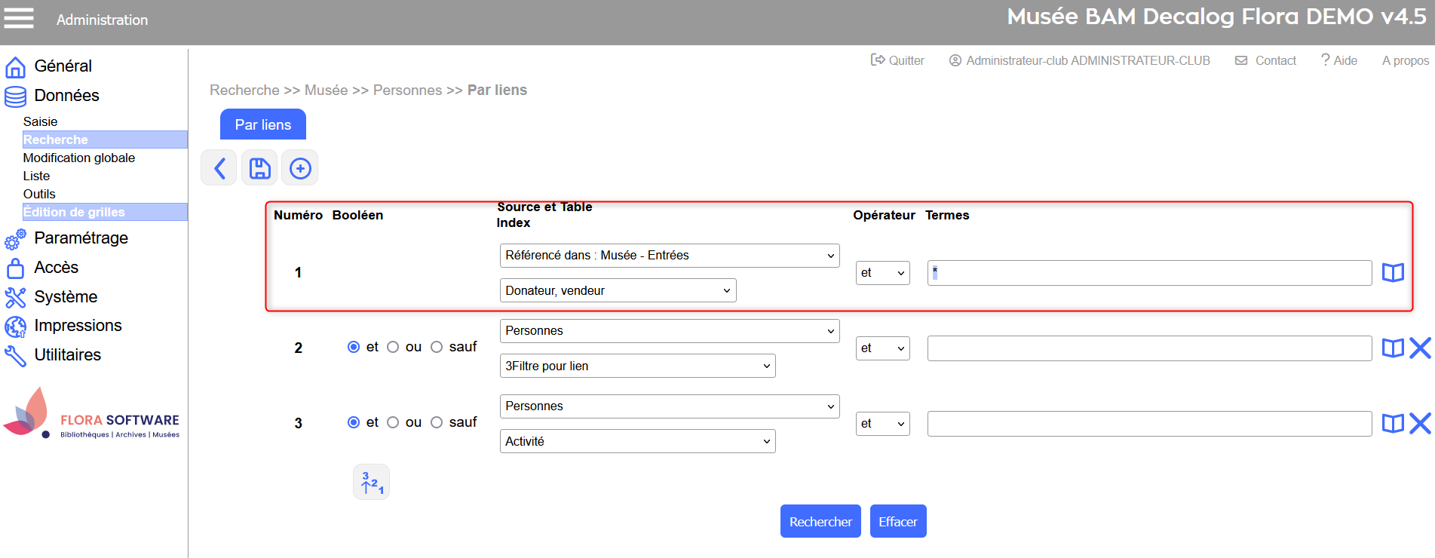Open the '3Filtre pour lien' dropdown
Viewport: 1435px width, 558px height.
(637, 366)
